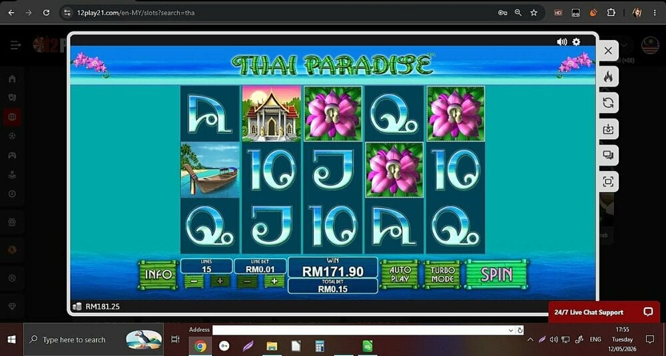Click the green SPIN button
Screen dimensions: 666x356
click(497, 274)
